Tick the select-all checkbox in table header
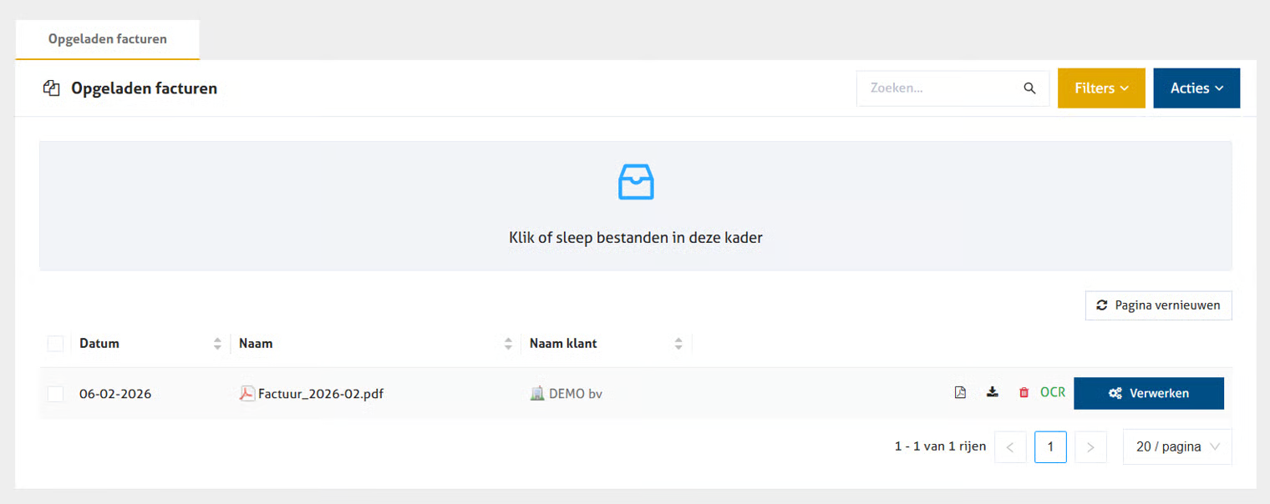The image size is (1270, 504). [x=55, y=344]
